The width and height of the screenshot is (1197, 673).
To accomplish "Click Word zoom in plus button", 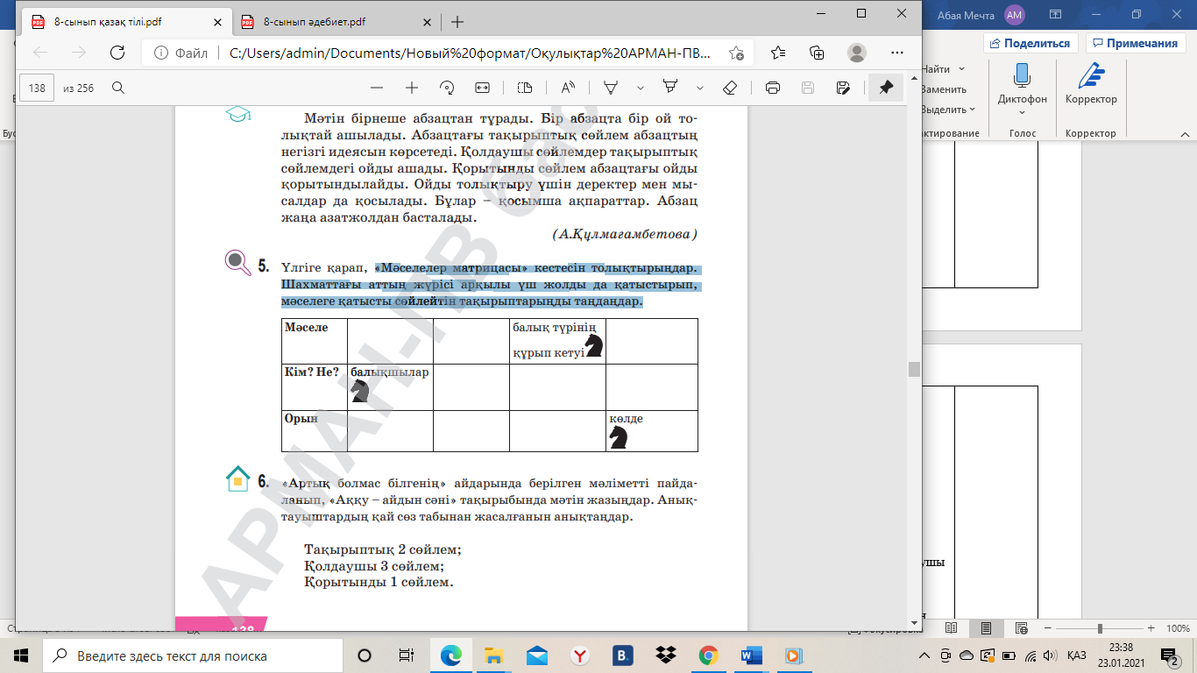I will click(1151, 628).
